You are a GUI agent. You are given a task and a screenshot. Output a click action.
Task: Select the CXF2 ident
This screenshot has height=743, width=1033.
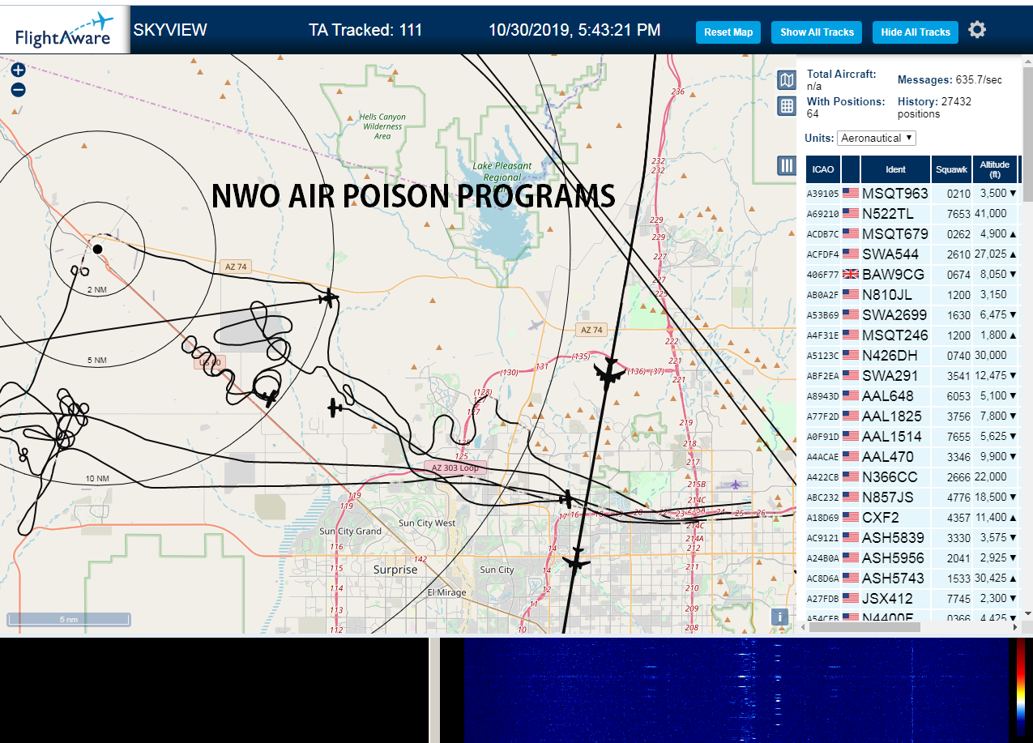(x=881, y=517)
